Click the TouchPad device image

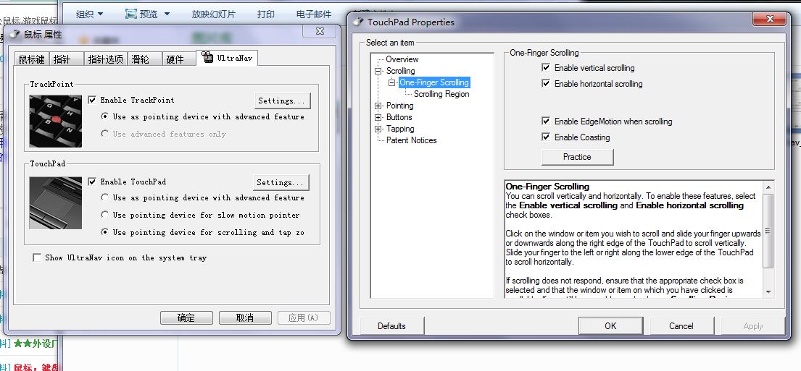tap(56, 202)
